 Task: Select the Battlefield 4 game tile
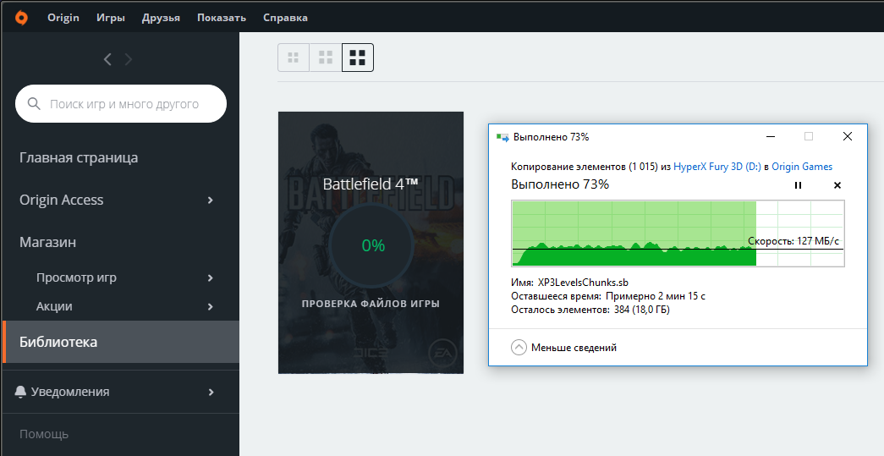(371, 242)
